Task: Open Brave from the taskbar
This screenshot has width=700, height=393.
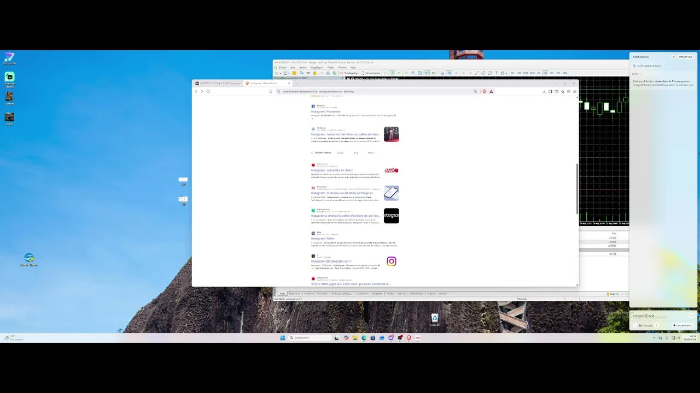Action: click(x=409, y=338)
